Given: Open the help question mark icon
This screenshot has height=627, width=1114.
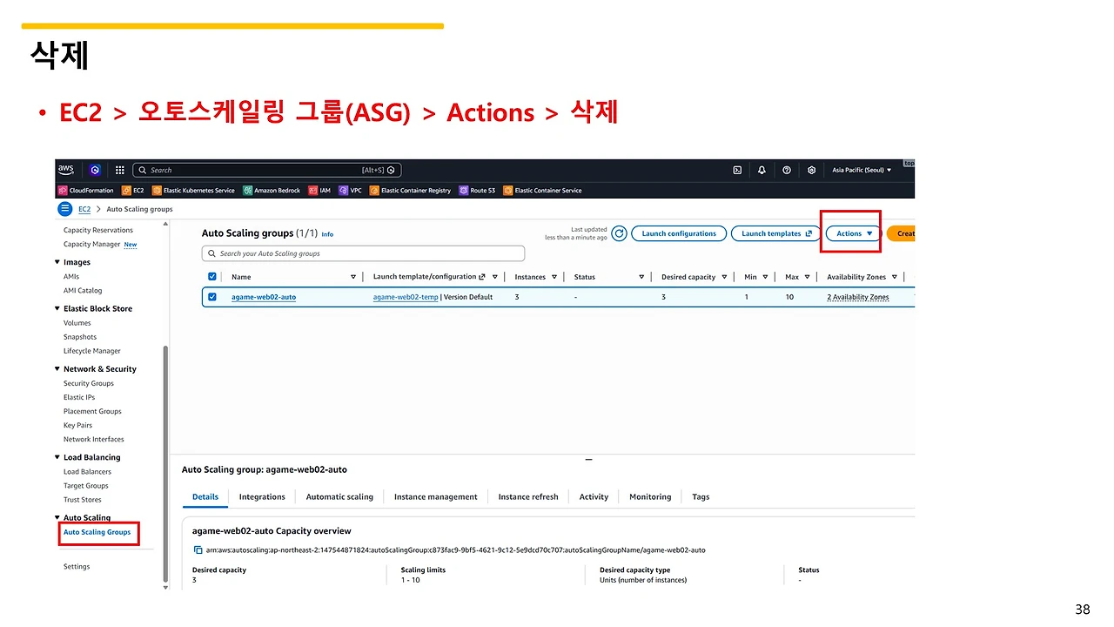Looking at the screenshot, I should [787, 171].
